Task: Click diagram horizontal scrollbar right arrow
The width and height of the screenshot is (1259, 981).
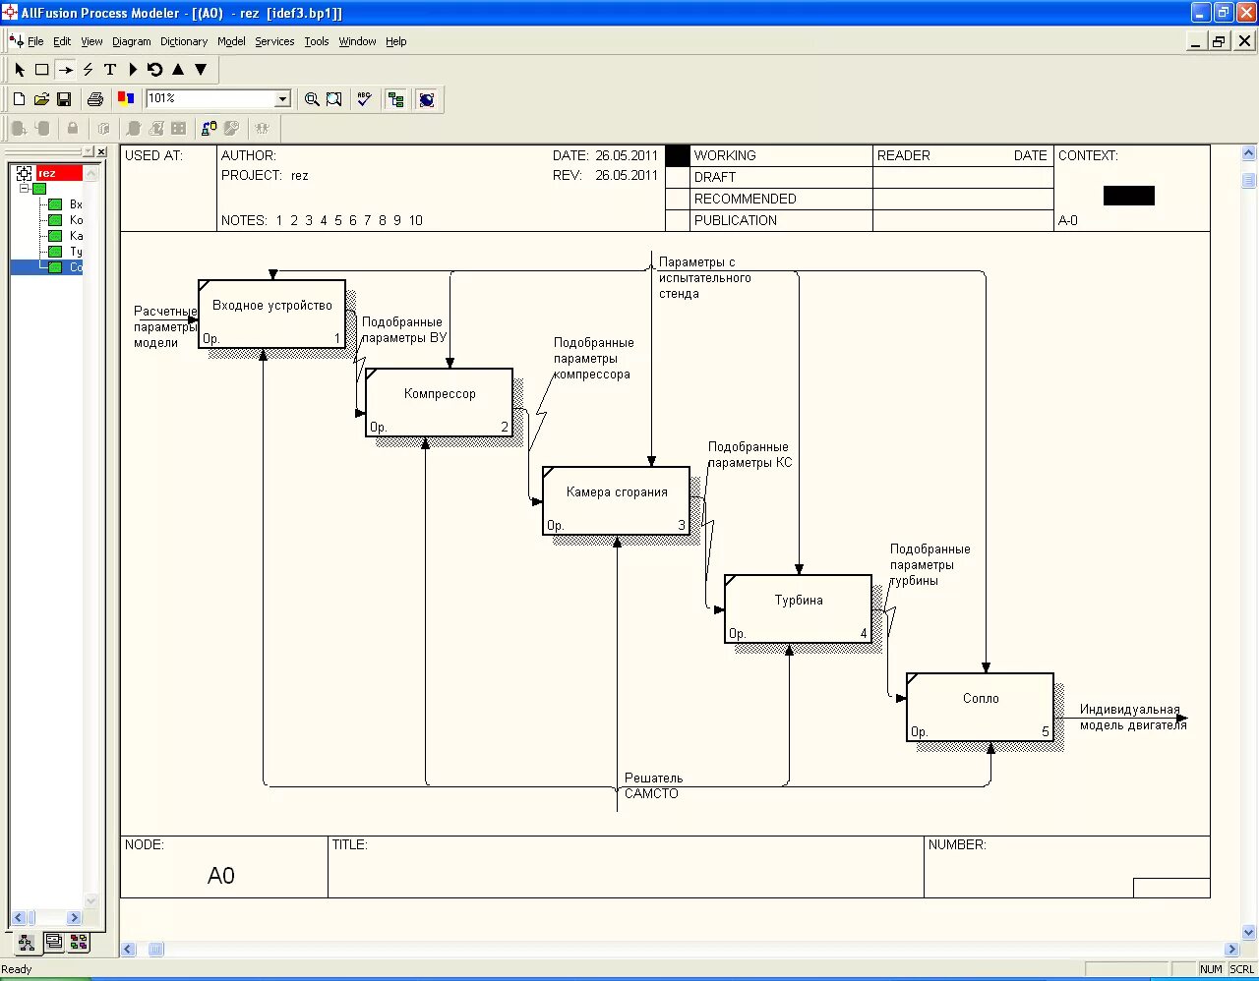Action: 1231,950
